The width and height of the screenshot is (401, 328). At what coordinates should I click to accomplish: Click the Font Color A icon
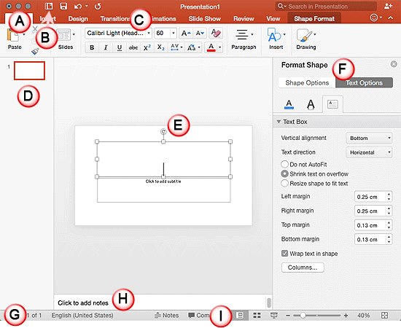[x=211, y=47]
